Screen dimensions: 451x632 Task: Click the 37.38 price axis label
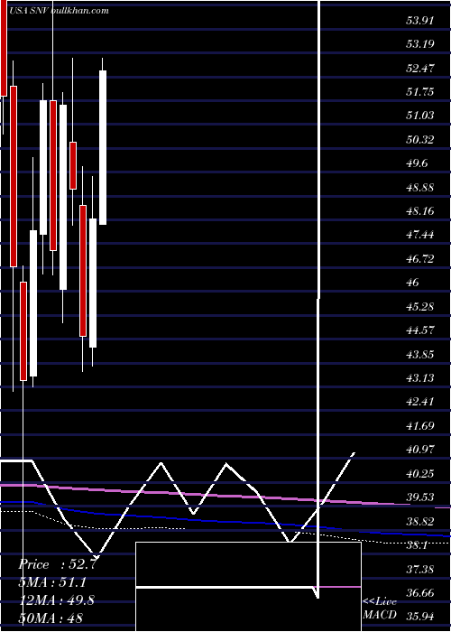(420, 569)
